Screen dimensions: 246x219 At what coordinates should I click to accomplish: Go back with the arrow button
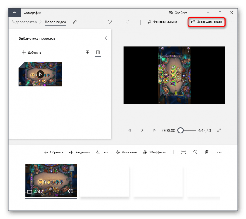pos(14,13)
